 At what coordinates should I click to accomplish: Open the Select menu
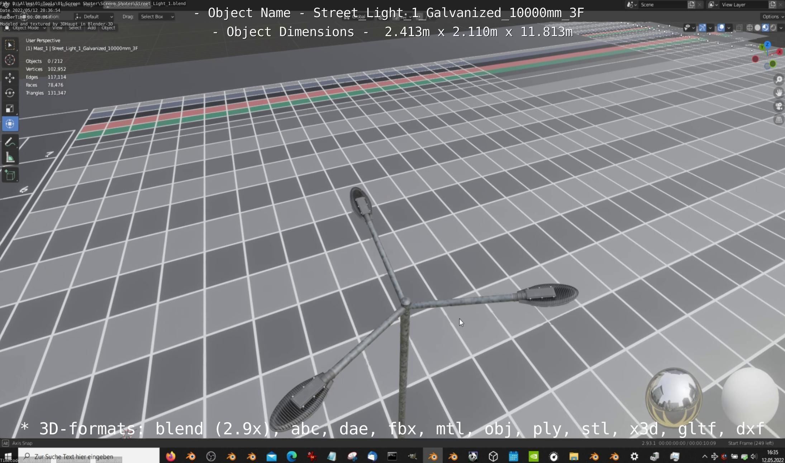pyautogui.click(x=75, y=28)
